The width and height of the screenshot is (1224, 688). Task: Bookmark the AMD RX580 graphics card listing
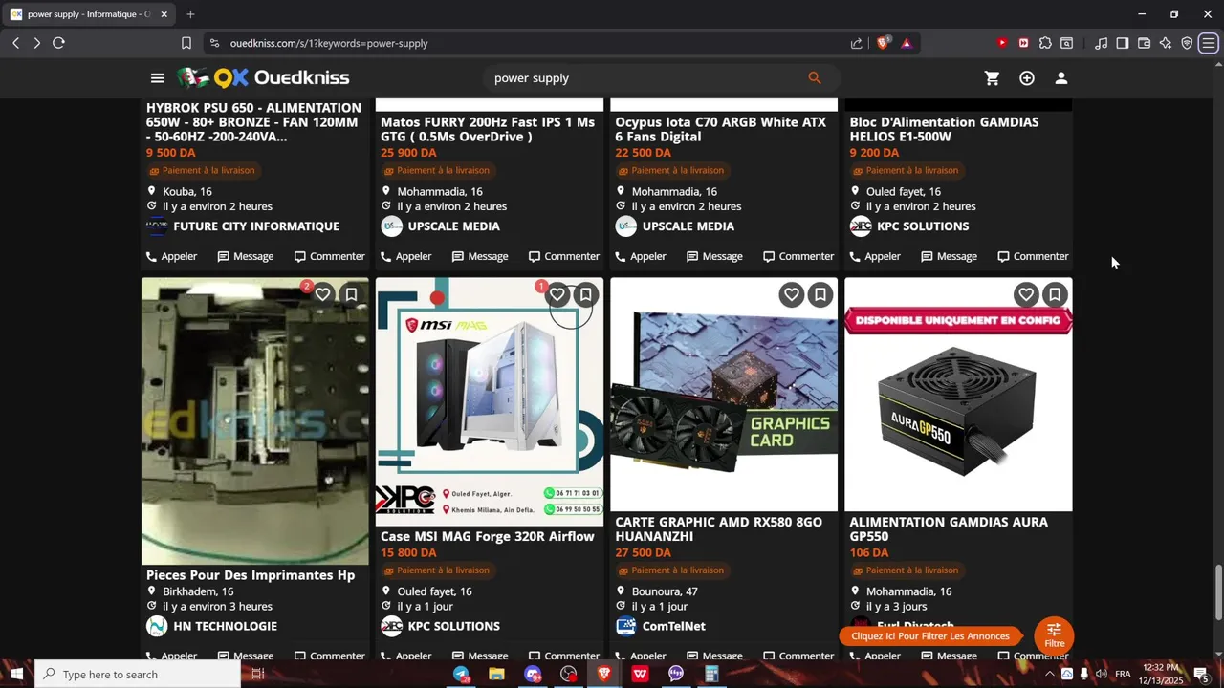point(820,294)
